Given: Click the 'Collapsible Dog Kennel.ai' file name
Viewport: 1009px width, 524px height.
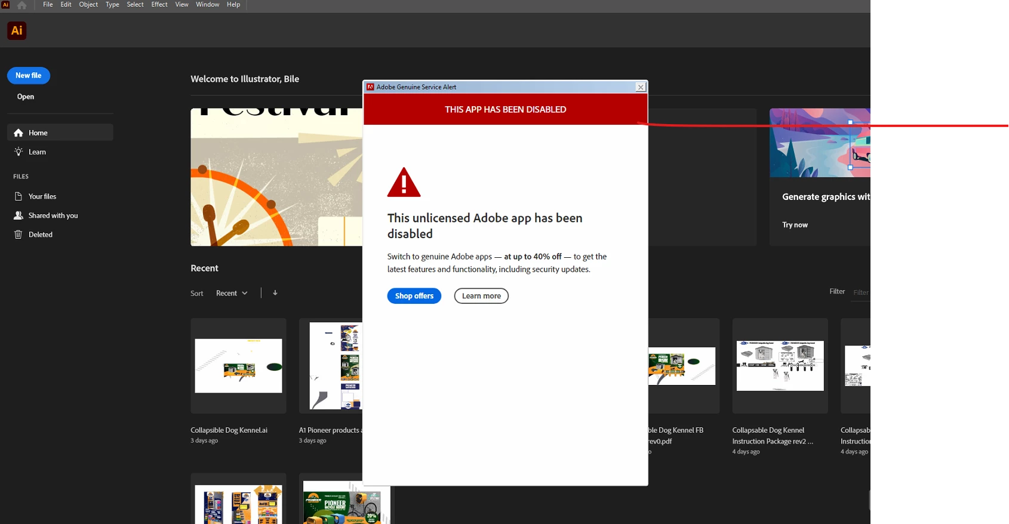Looking at the screenshot, I should tap(229, 430).
